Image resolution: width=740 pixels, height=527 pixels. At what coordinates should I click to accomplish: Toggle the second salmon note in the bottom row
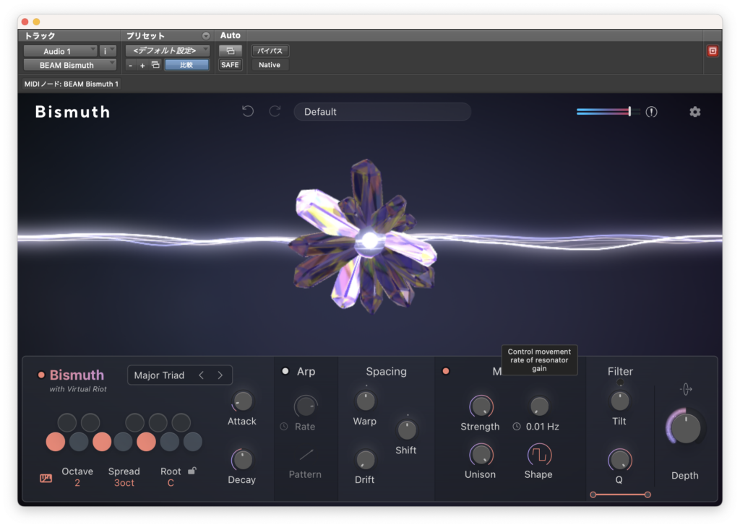coord(101,442)
